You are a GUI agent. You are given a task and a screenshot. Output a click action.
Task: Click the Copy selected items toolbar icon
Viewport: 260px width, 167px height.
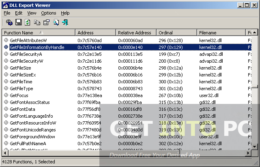click(37, 22)
